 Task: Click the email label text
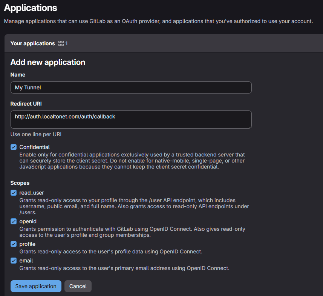click(x=26, y=261)
